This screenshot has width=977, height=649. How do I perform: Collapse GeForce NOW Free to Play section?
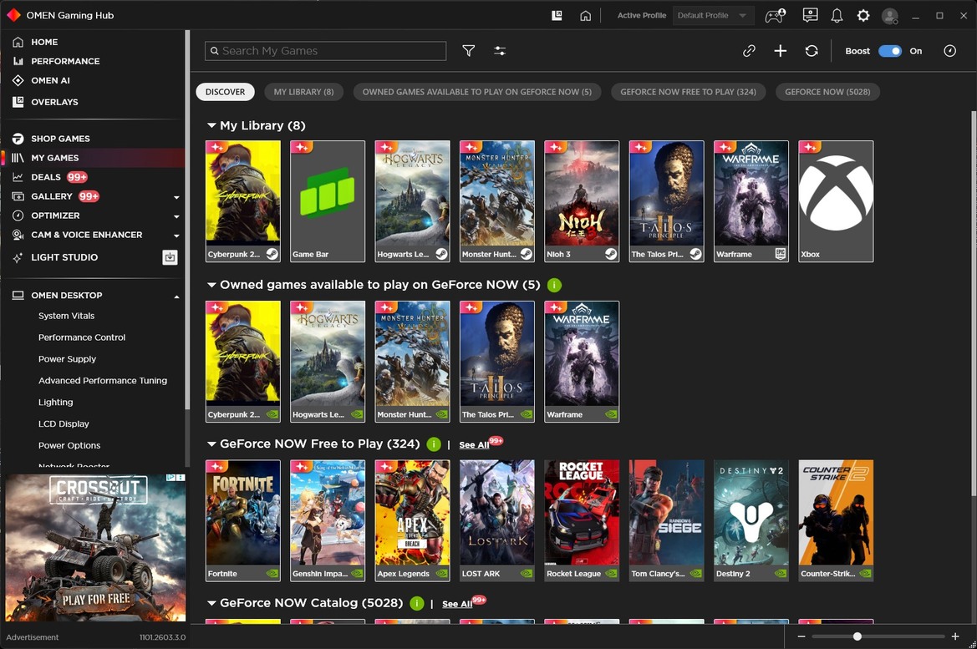tap(211, 444)
